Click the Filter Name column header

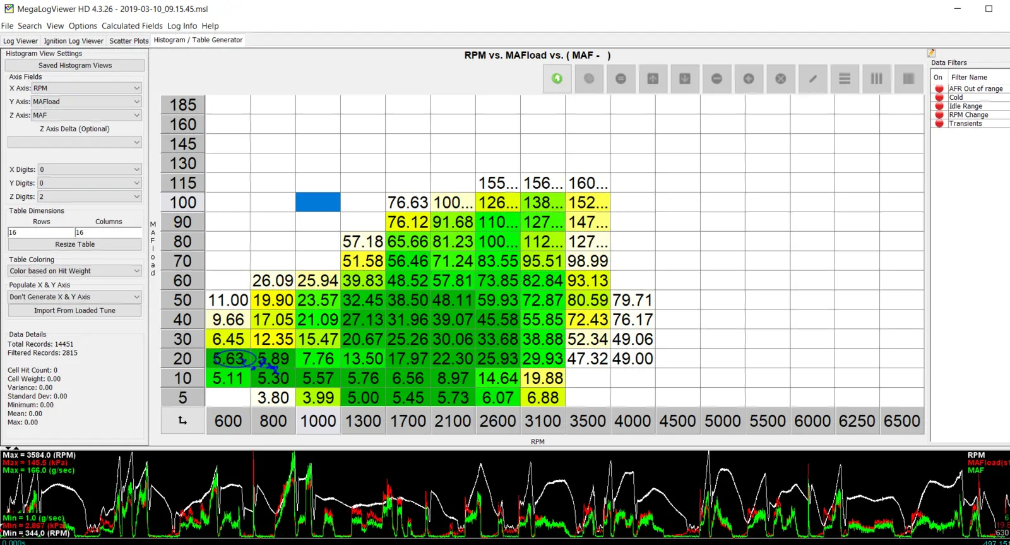[x=969, y=77]
